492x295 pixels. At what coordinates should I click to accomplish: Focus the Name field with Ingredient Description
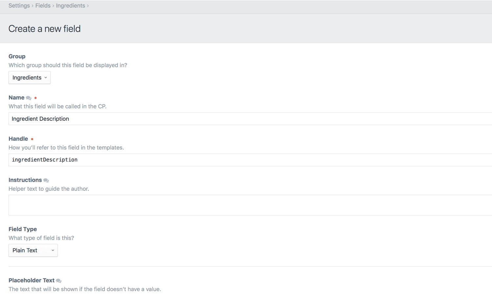pyautogui.click(x=250, y=119)
